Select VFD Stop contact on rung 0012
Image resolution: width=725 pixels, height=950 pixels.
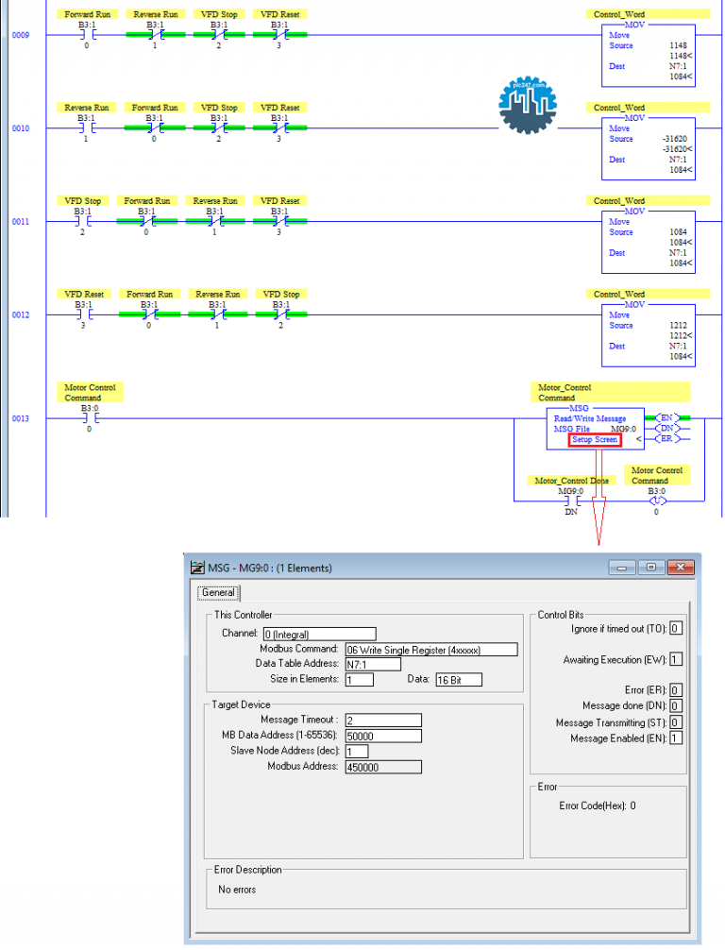pos(281,315)
